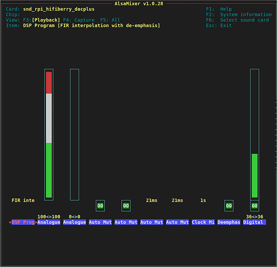
Task: Toggle the OO switch above Deemphas
Action: point(229,206)
